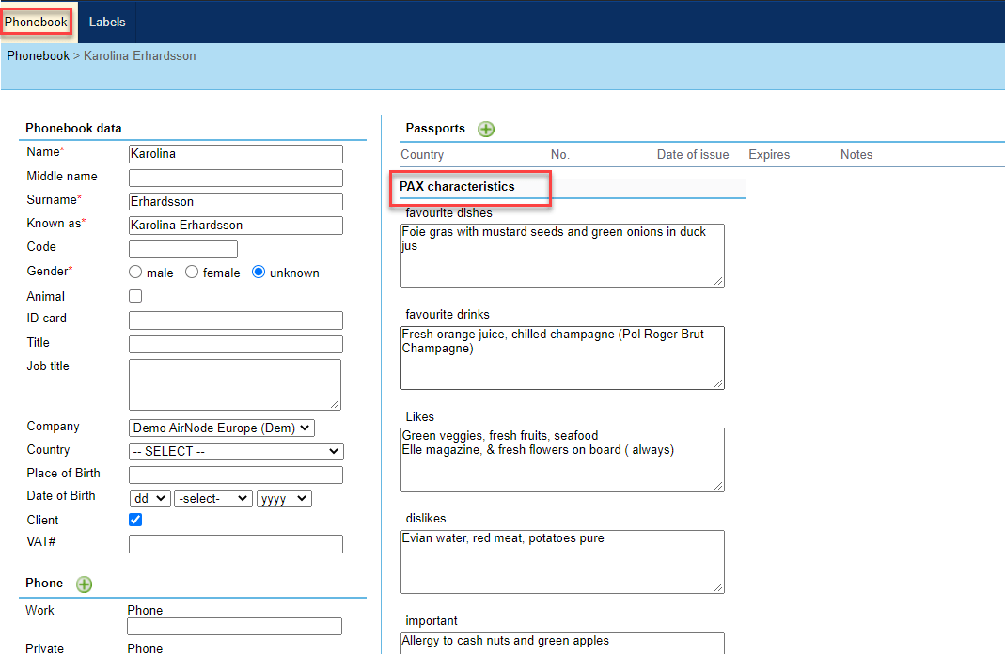This screenshot has height=654, width=1005.
Task: Click into the Middle name field
Action: (235, 178)
